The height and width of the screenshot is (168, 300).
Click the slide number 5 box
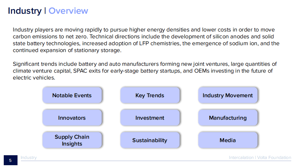pyautogui.click(x=10, y=161)
